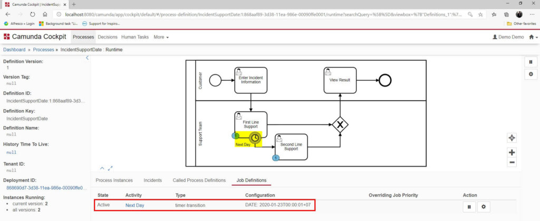Image resolution: width=540 pixels, height=221 pixels.
Task: Go back with browser back arrow
Action: pos(8,14)
